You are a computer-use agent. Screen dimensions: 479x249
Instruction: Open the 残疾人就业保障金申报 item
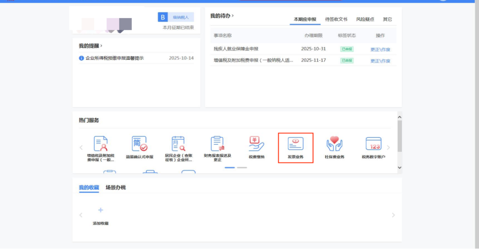(x=236, y=49)
